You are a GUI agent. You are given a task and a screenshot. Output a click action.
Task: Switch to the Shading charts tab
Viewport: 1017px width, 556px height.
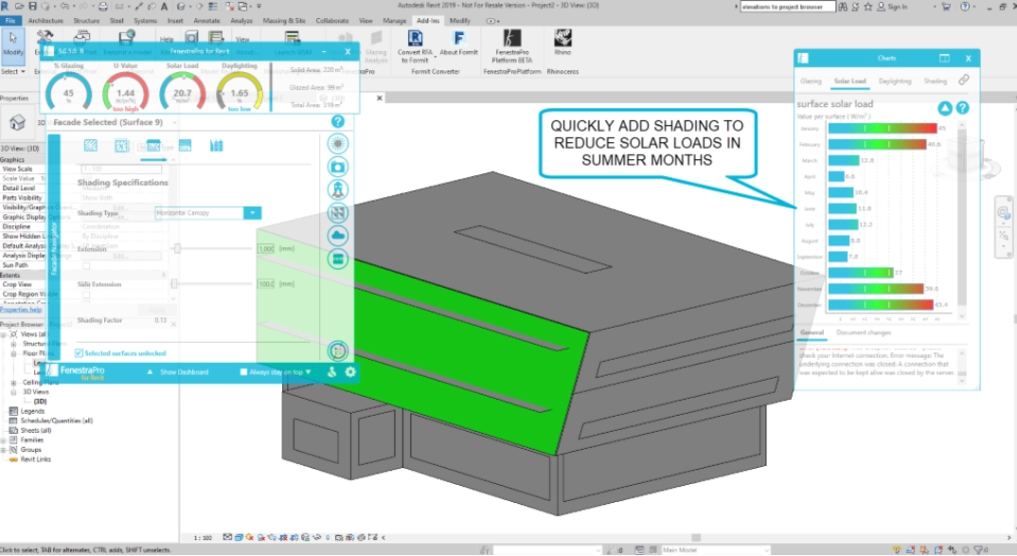point(935,81)
